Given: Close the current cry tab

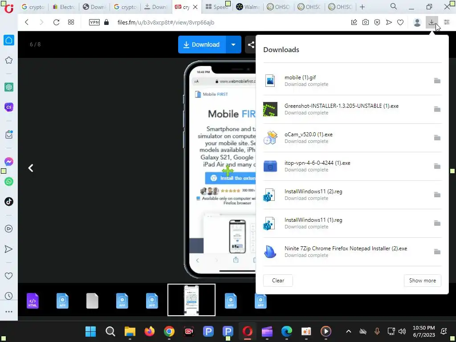Looking at the screenshot, I should (195, 7).
